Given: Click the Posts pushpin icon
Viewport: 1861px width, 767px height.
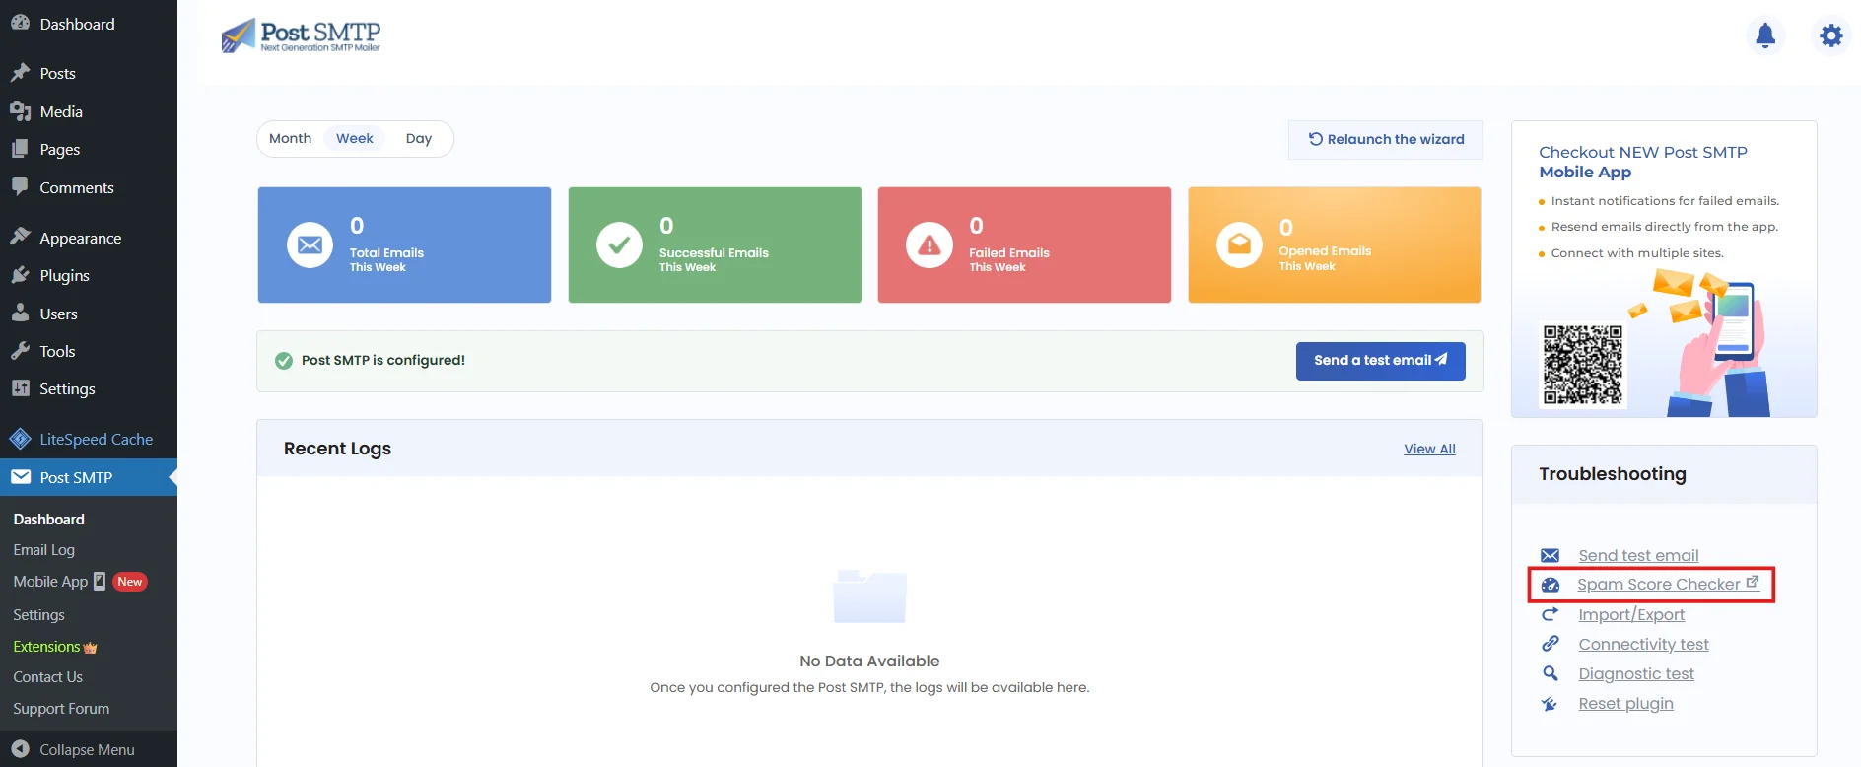Looking at the screenshot, I should click(x=20, y=73).
